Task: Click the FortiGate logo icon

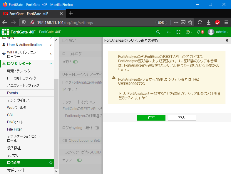Action: pyautogui.click(x=5, y=32)
